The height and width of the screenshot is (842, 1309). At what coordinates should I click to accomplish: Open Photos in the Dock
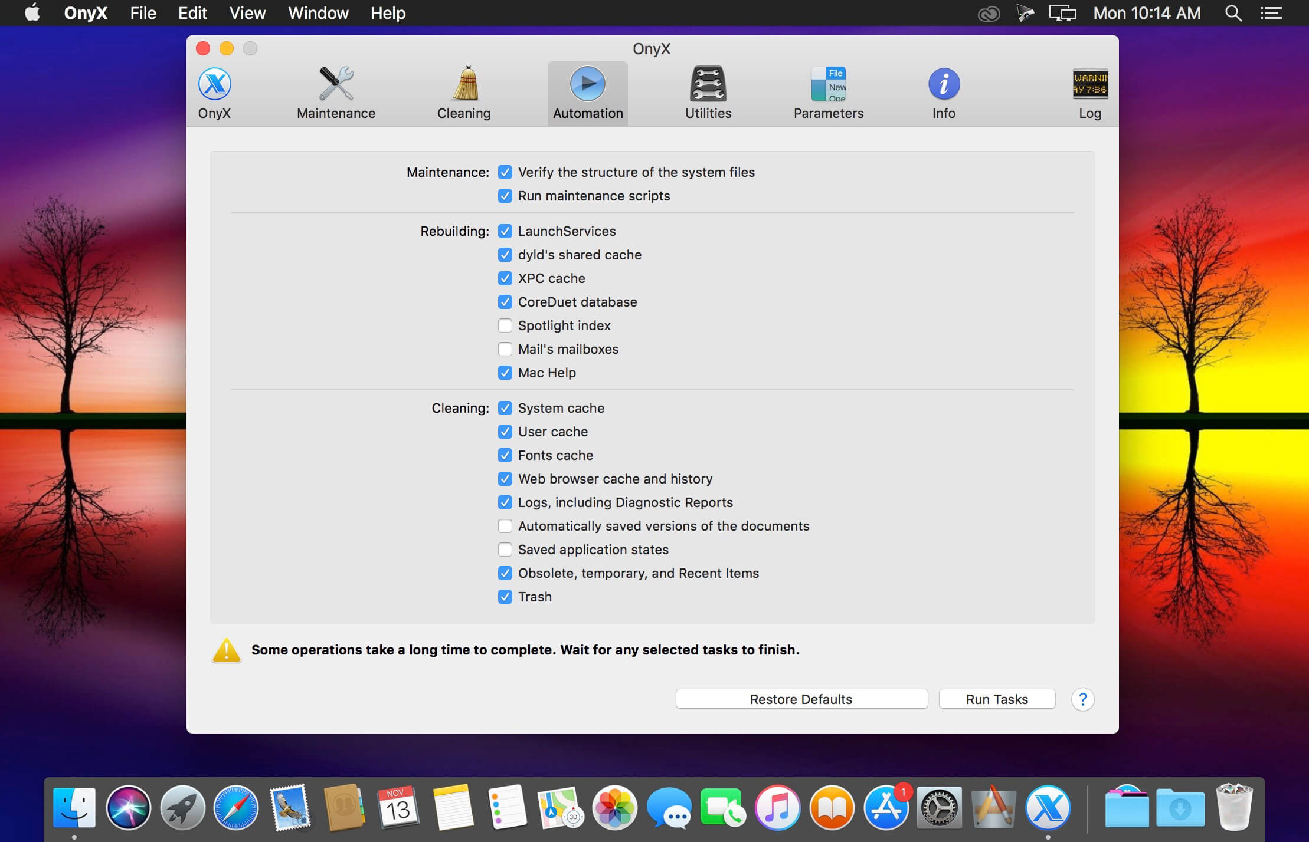[615, 807]
